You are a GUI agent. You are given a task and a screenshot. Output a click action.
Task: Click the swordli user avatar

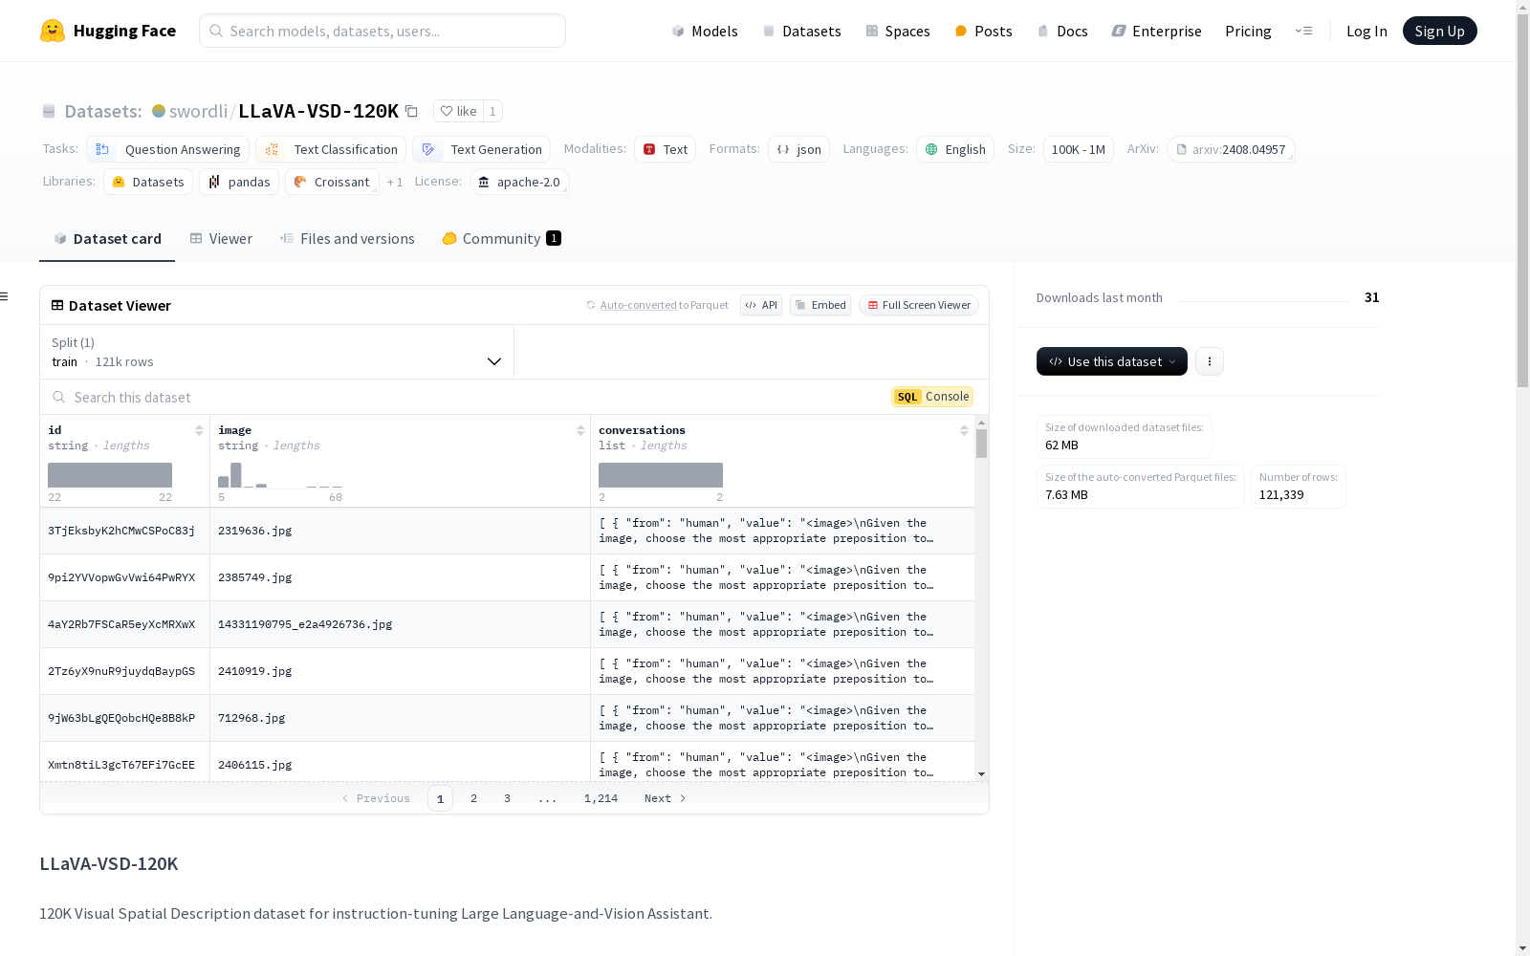tap(159, 111)
